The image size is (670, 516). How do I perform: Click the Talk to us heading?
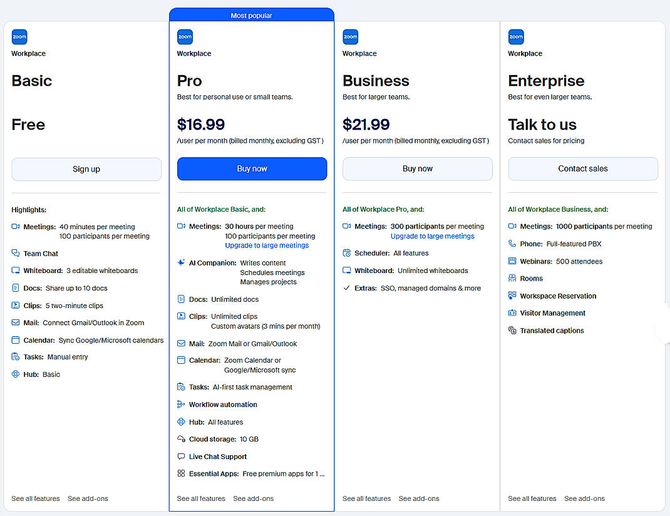click(542, 124)
